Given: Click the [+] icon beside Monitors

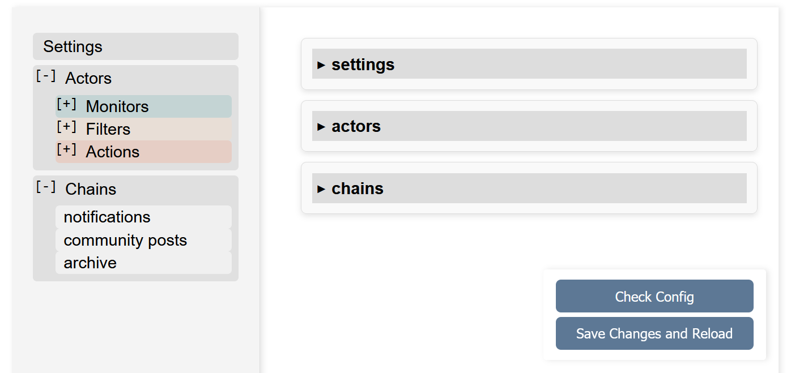Looking at the screenshot, I should pos(67,105).
